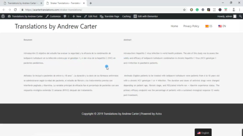View site security lock info
Screen dimensions: 243x136
pyautogui.click(x=22, y=10)
